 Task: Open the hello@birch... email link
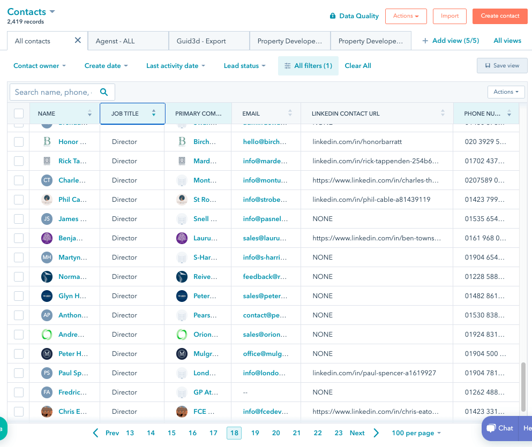click(265, 142)
